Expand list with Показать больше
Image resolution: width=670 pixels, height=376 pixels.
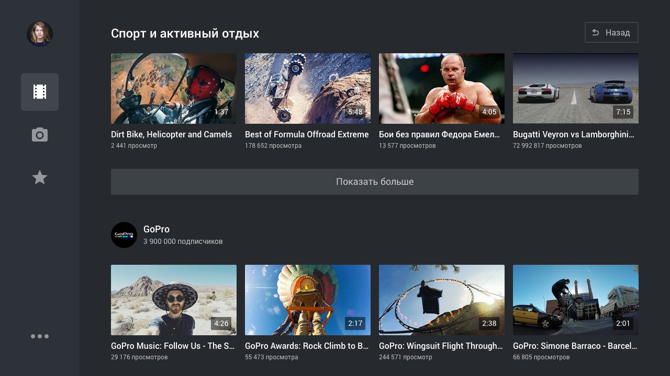[x=374, y=182]
